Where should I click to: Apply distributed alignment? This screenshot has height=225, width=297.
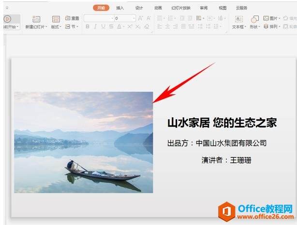point(191,27)
